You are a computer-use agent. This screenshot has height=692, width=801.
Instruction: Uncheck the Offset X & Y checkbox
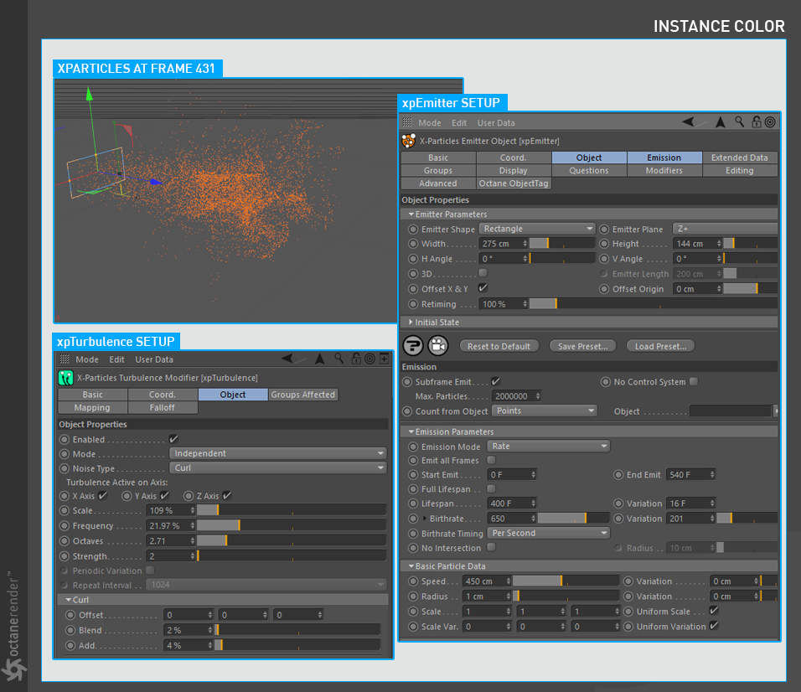(x=483, y=288)
